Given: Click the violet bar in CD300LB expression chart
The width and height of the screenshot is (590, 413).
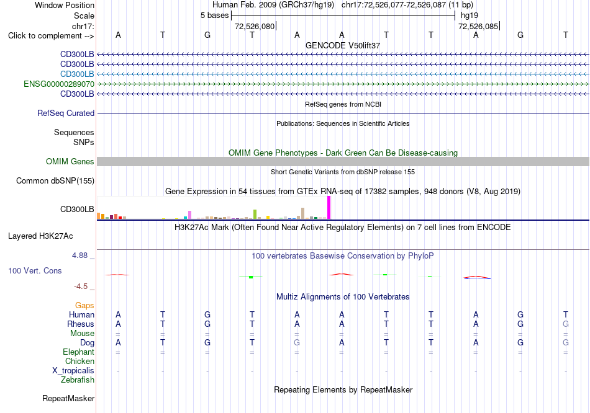Looking at the screenshot, I should (189, 215).
